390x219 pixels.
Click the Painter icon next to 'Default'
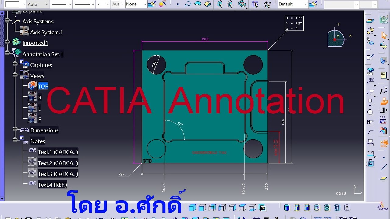(313, 4)
